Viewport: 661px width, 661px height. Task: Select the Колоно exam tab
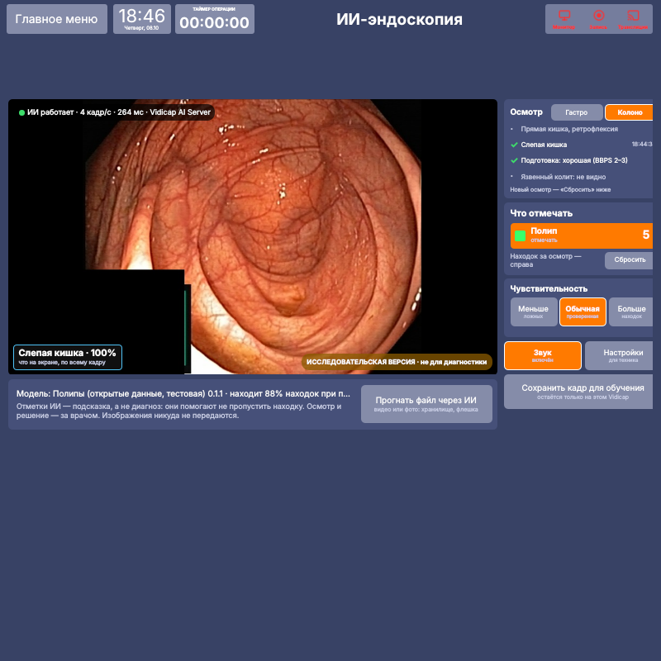[x=630, y=112]
